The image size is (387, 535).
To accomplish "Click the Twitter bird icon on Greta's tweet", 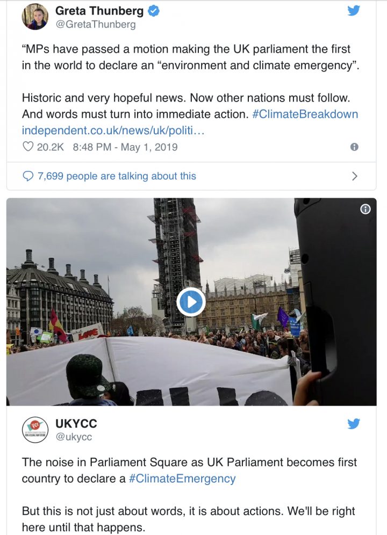I will [x=354, y=10].
